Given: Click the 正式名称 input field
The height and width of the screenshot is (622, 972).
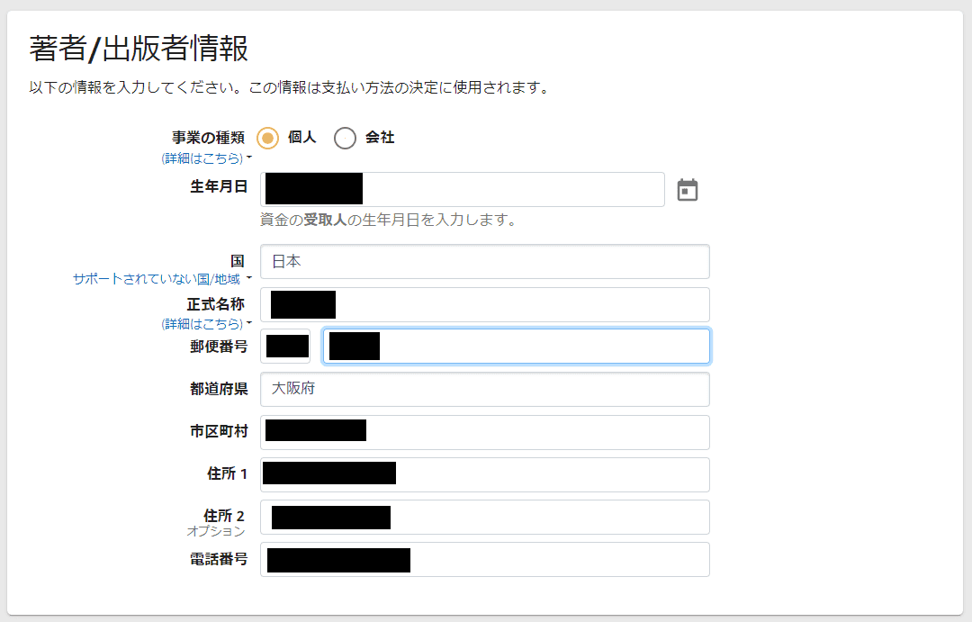Looking at the screenshot, I should pyautogui.click(x=485, y=304).
